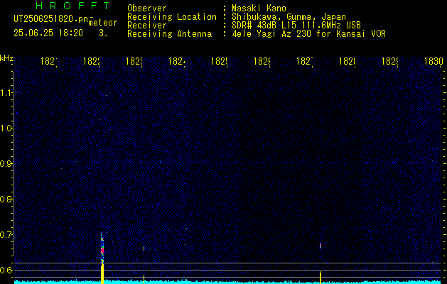Click the 0.8 kHz axis value
Image resolution: width=447 pixels, height=284 pixels.
pos(6,199)
